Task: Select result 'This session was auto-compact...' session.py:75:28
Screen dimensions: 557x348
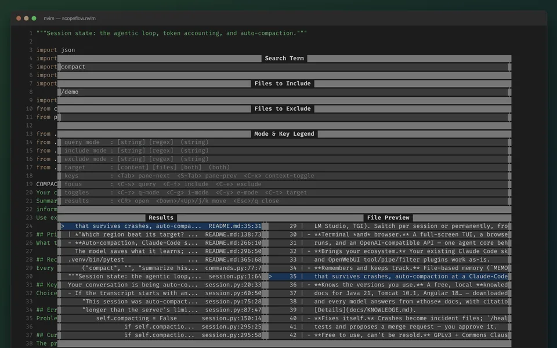Action: pyautogui.click(x=161, y=302)
